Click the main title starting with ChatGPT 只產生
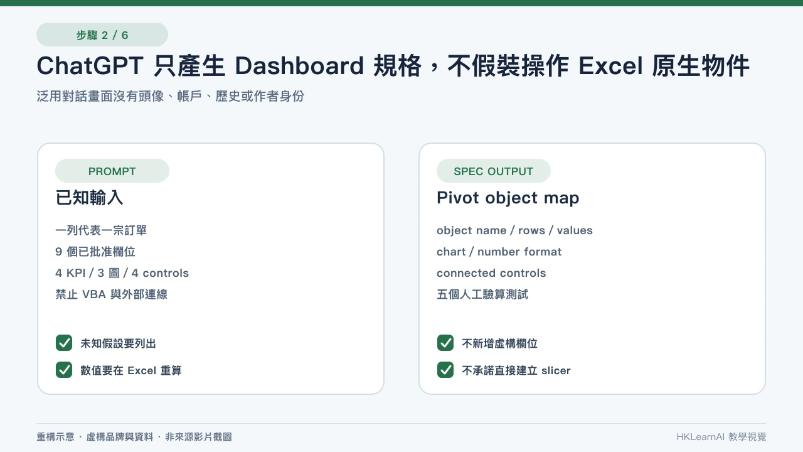The image size is (803, 452). (x=393, y=66)
